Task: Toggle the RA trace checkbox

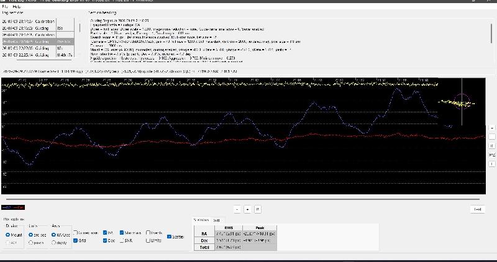Action: [108, 233]
